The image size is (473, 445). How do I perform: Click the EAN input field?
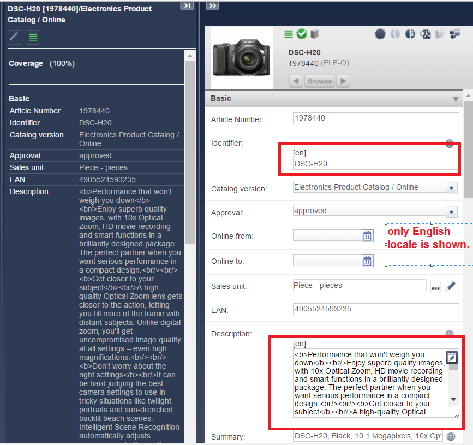(x=376, y=309)
